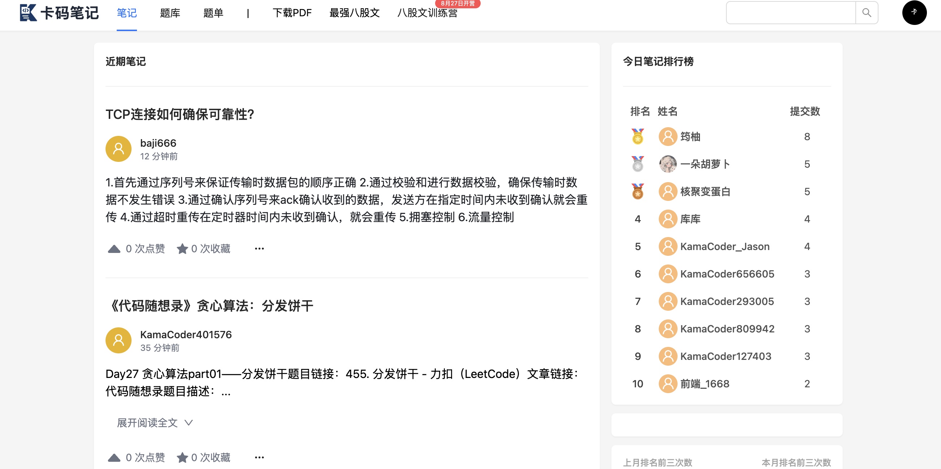Upvote the 分发饼干 note
941x469 pixels.
(114, 457)
